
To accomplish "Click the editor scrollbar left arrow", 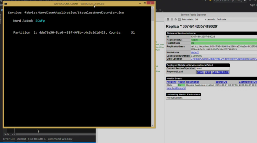I will pos(15,134).
